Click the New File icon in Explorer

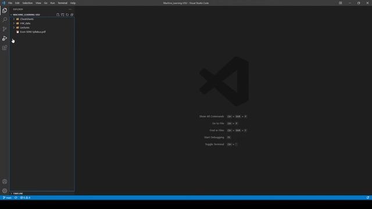tap(58, 15)
